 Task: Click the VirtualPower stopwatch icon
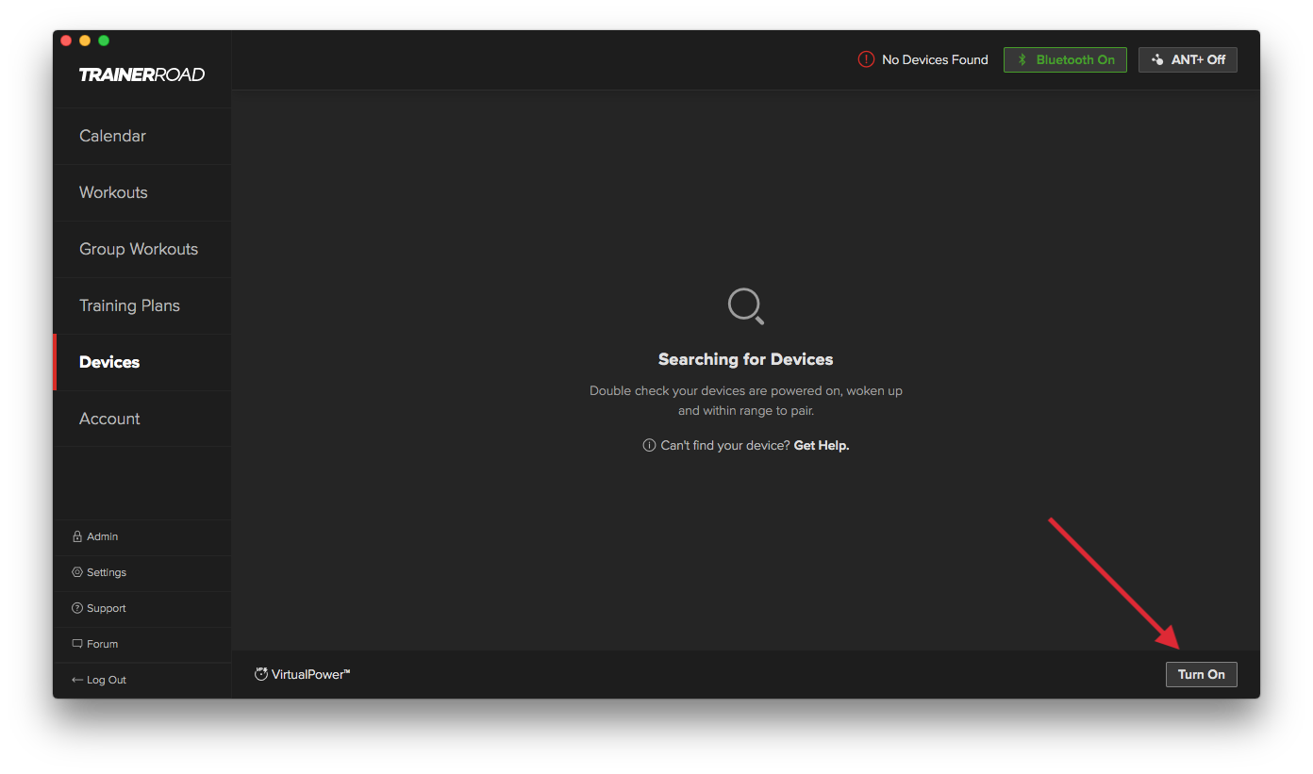(x=261, y=674)
